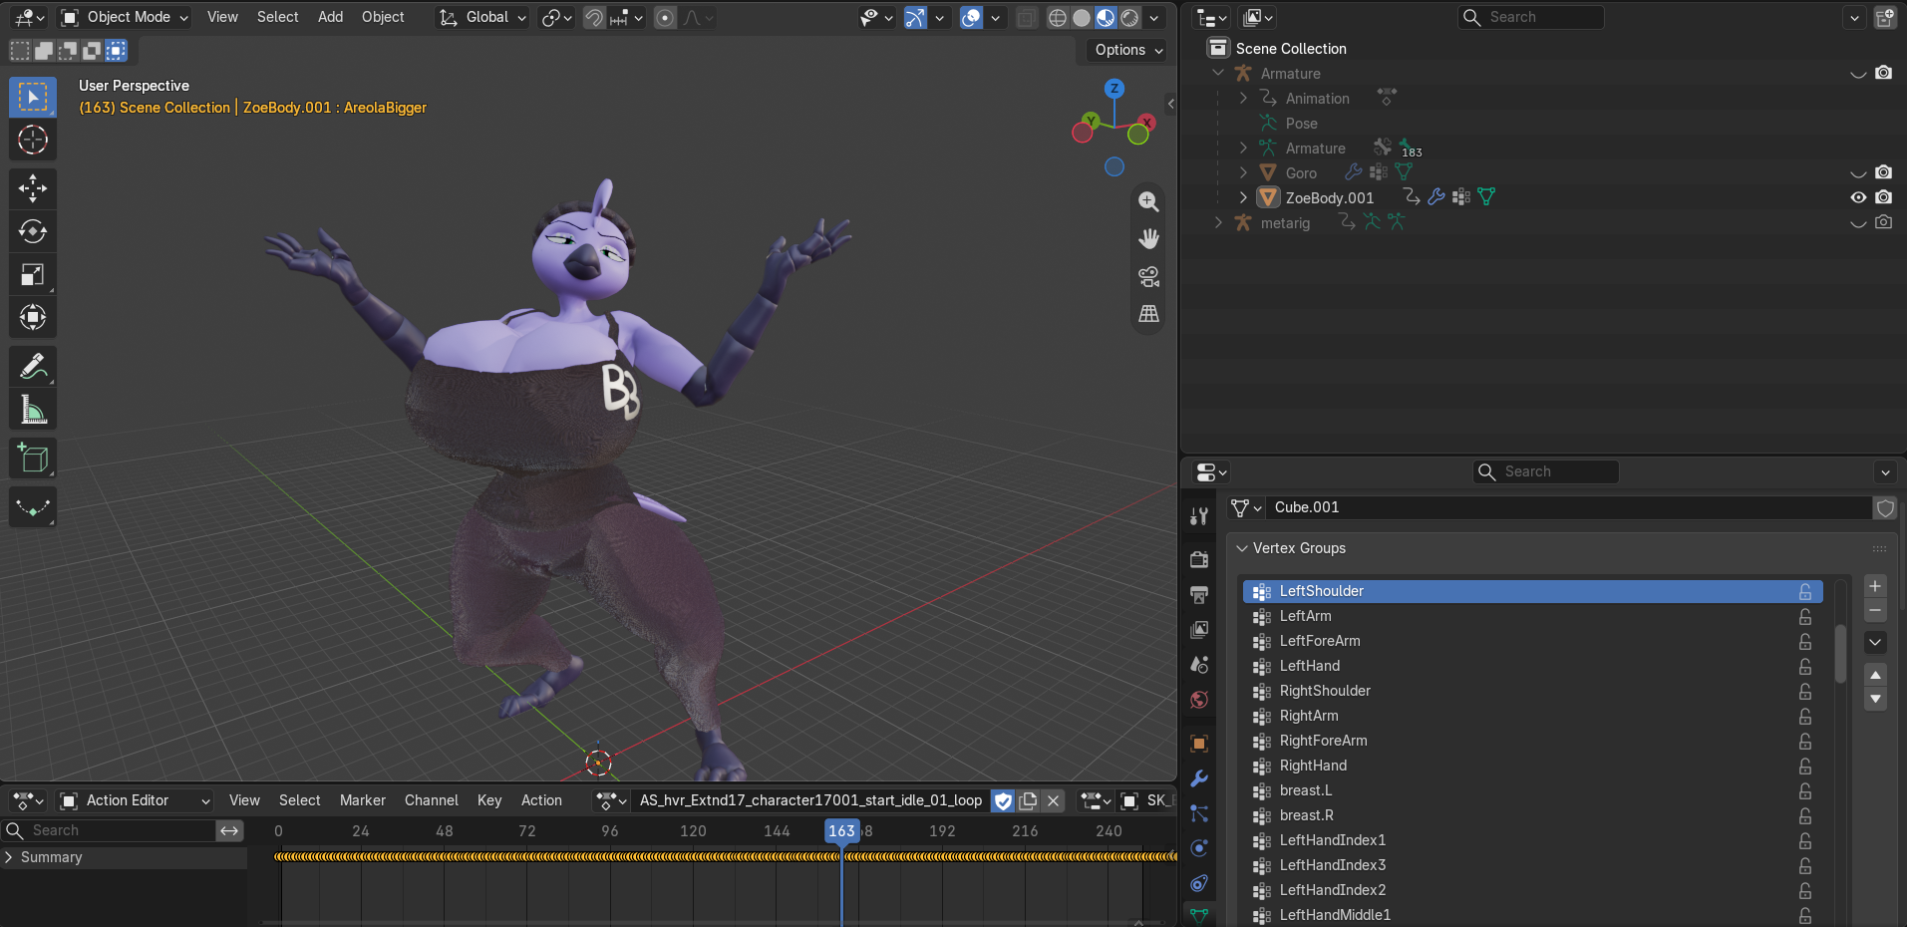Select the Select Box tool
Image resolution: width=1907 pixels, height=927 pixels.
click(33, 97)
